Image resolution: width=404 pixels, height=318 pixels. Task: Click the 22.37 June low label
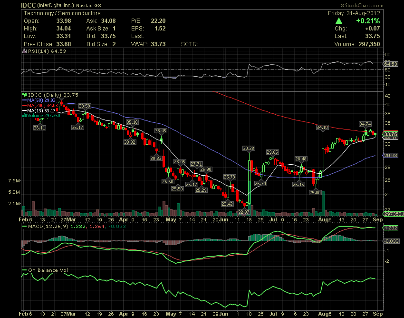point(243,212)
